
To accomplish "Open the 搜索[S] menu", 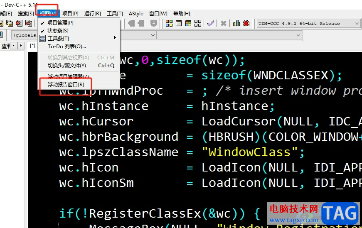I will pos(26,14).
